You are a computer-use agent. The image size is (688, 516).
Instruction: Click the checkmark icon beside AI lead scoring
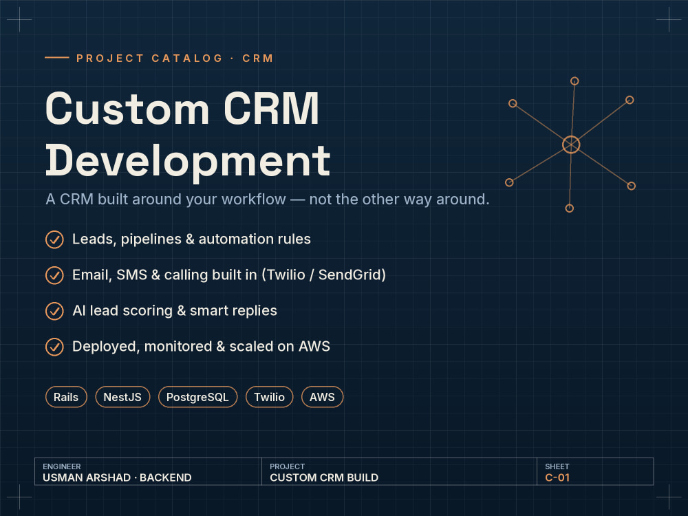54,311
